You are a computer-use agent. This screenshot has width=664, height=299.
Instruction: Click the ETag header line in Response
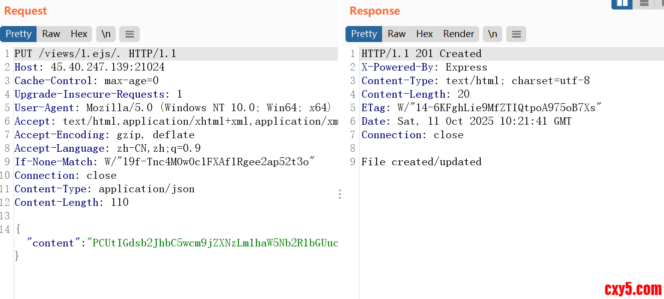click(x=481, y=108)
